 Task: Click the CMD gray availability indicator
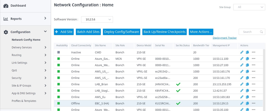coord(59,52)
